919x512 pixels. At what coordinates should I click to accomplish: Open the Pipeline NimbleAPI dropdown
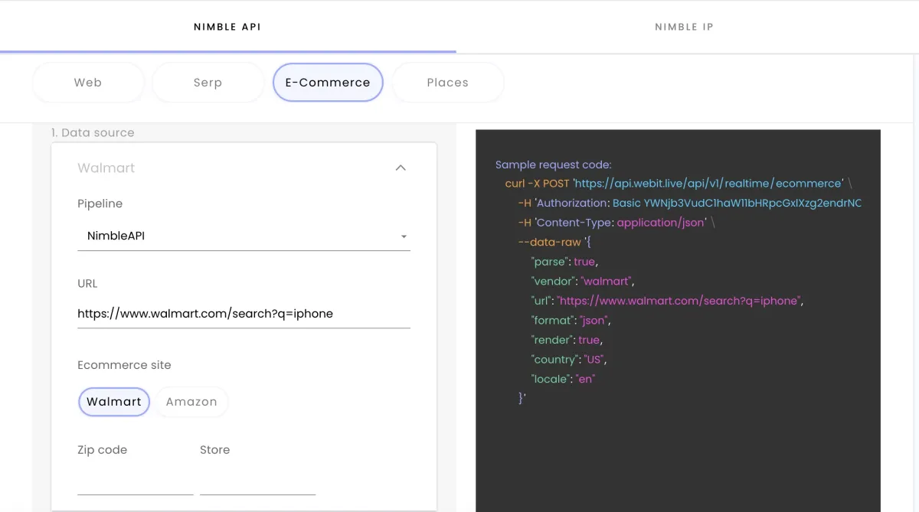coord(244,236)
